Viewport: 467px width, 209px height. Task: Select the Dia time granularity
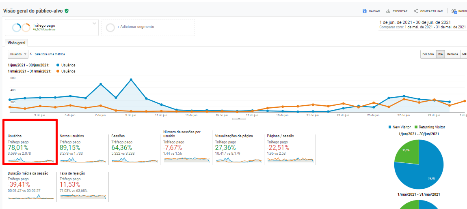(x=440, y=54)
